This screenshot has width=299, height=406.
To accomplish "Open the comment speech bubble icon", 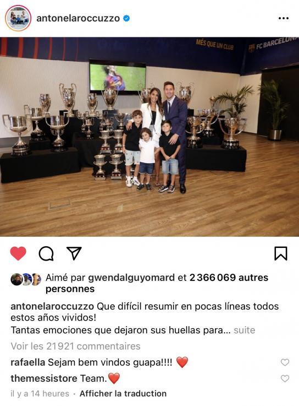I will [46, 253].
